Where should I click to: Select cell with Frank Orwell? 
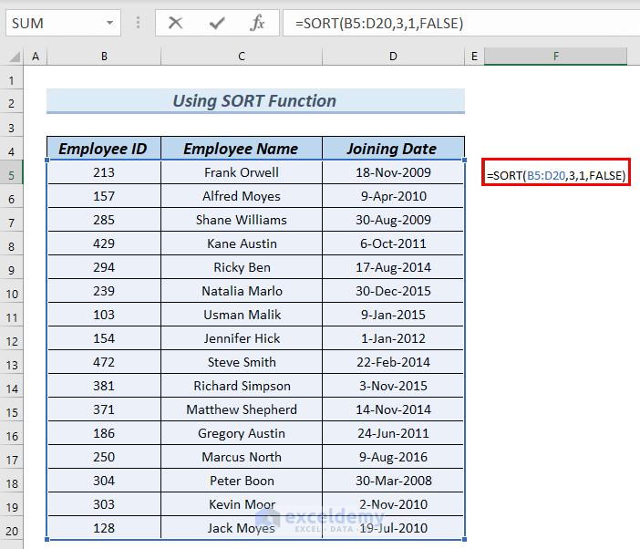pos(242,172)
